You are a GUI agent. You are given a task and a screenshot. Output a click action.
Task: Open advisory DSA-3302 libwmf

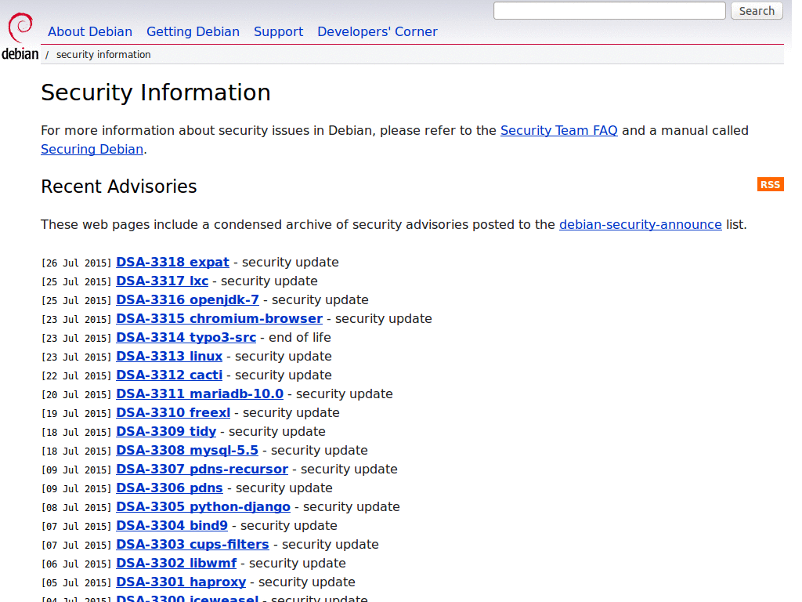(176, 564)
